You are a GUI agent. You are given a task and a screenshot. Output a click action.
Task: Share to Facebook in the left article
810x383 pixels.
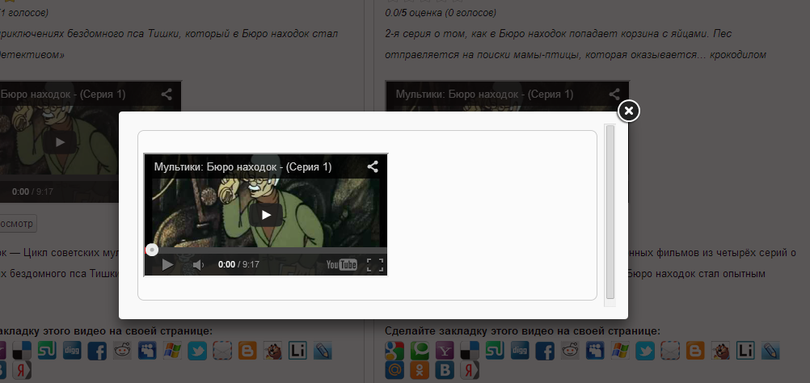pos(97,351)
